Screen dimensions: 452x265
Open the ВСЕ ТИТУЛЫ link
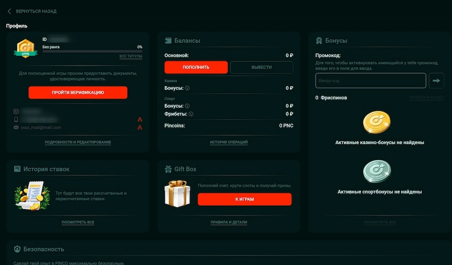click(x=131, y=56)
